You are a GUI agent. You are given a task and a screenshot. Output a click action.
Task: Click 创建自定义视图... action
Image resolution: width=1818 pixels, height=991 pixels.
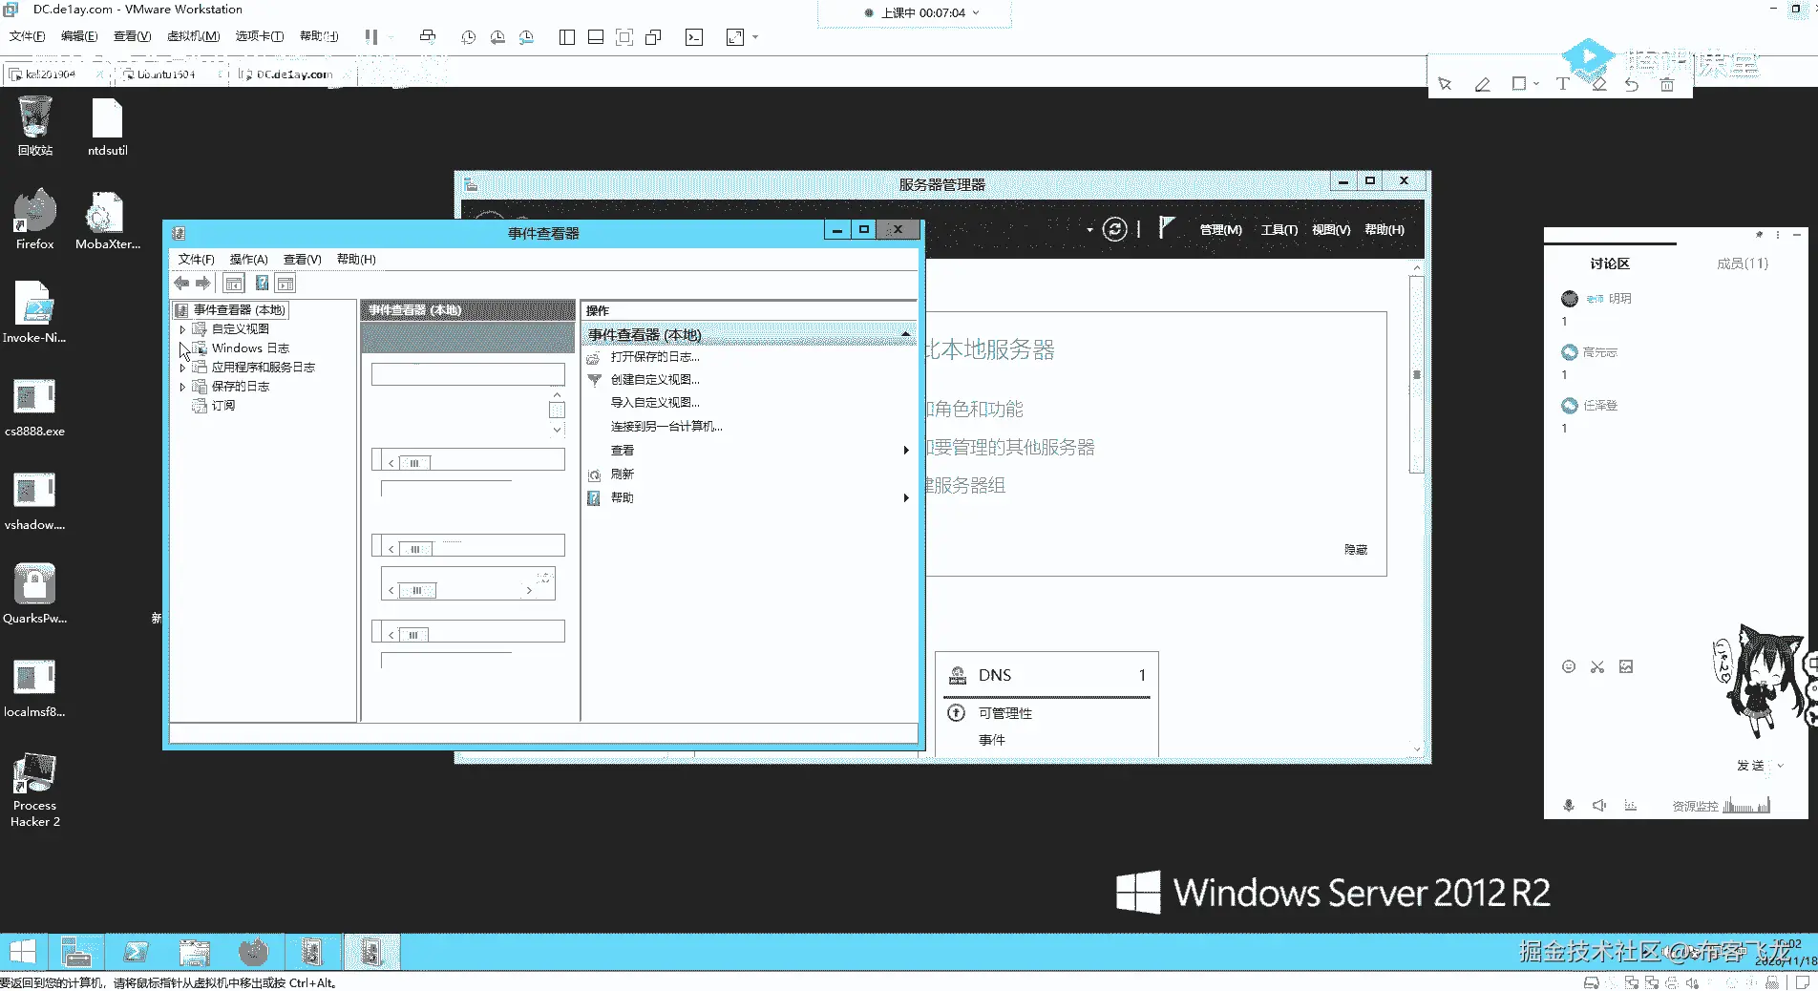[655, 380]
